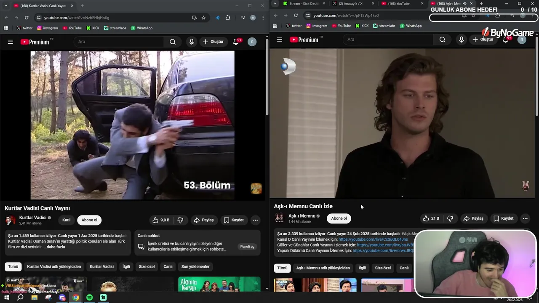Like the Kurtlar Vadisi video (9,8 B)

click(161, 220)
